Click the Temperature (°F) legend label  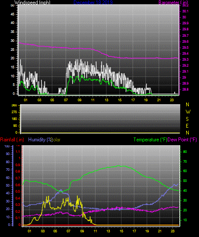tap(150, 140)
